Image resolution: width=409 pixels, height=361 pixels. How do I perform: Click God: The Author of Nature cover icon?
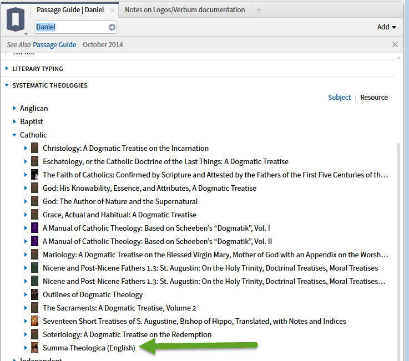(35, 201)
